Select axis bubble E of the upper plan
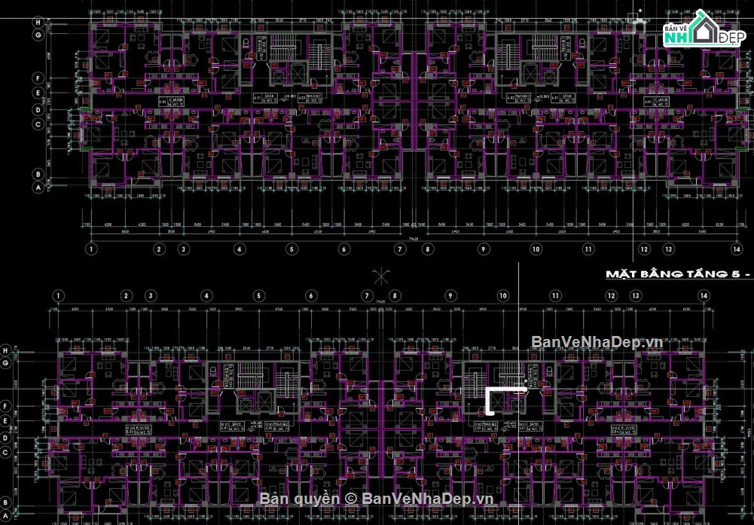 (38, 93)
